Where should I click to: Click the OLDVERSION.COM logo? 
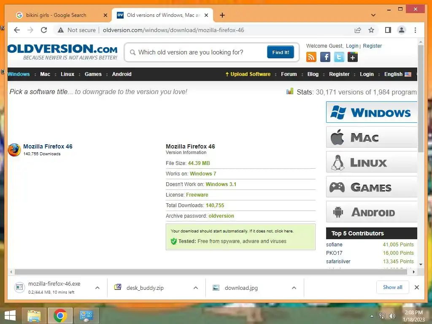click(x=62, y=52)
